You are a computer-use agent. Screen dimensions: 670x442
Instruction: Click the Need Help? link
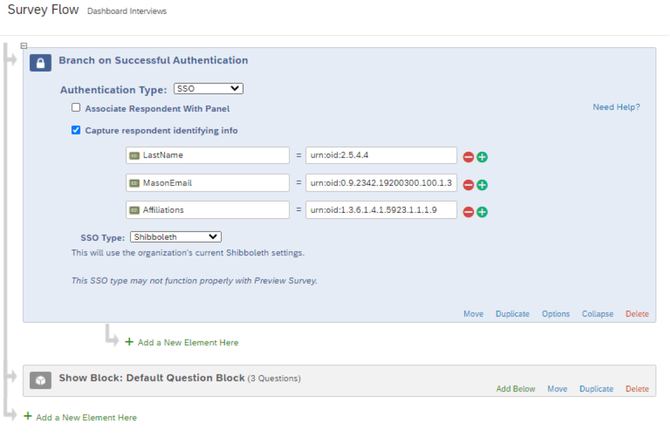click(x=616, y=107)
